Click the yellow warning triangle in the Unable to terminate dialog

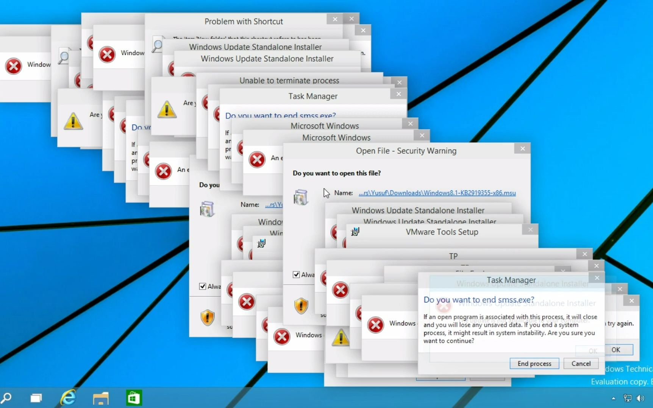[167, 110]
